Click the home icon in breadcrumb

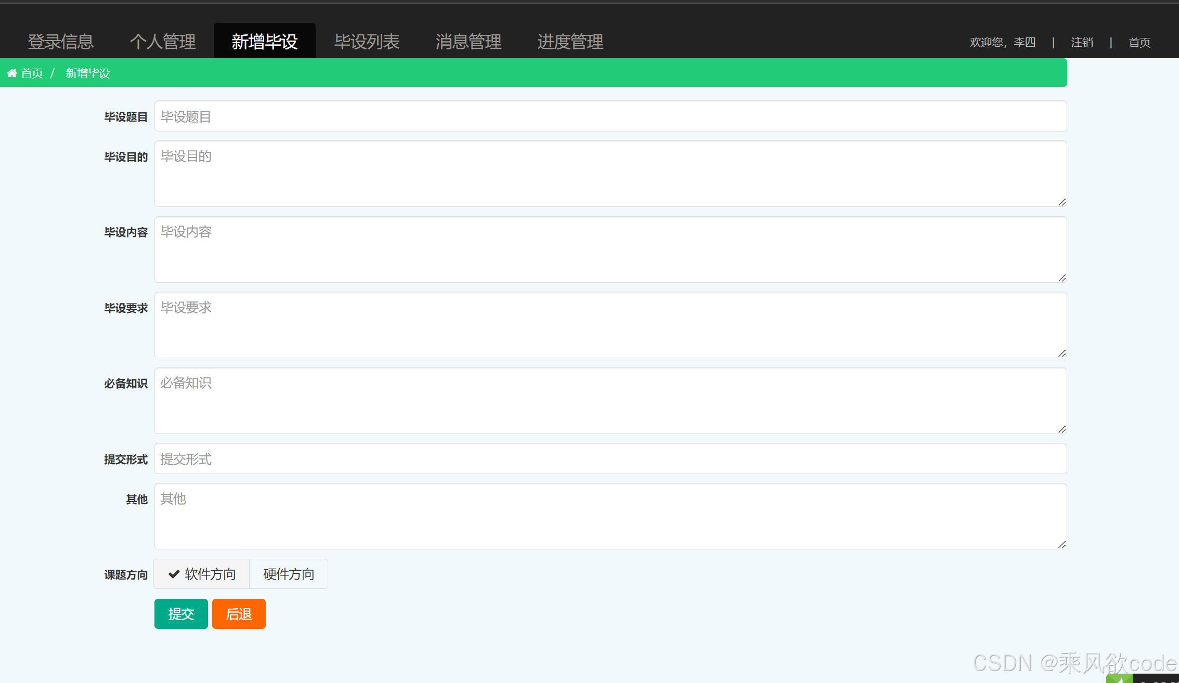pyautogui.click(x=12, y=73)
